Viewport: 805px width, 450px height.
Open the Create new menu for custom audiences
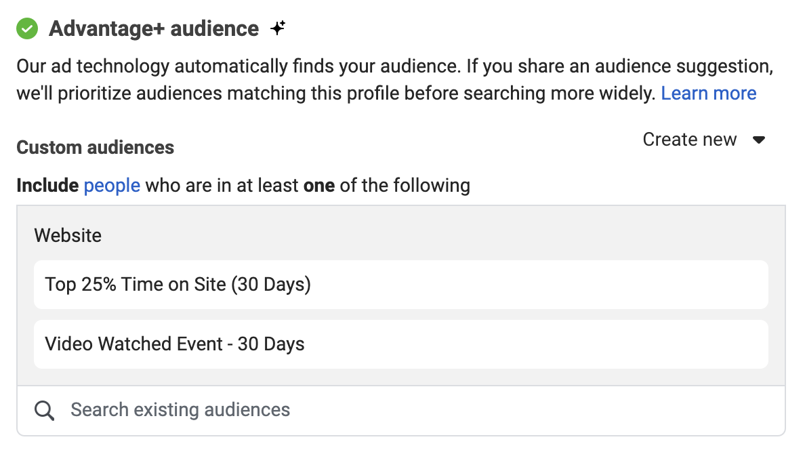point(689,140)
